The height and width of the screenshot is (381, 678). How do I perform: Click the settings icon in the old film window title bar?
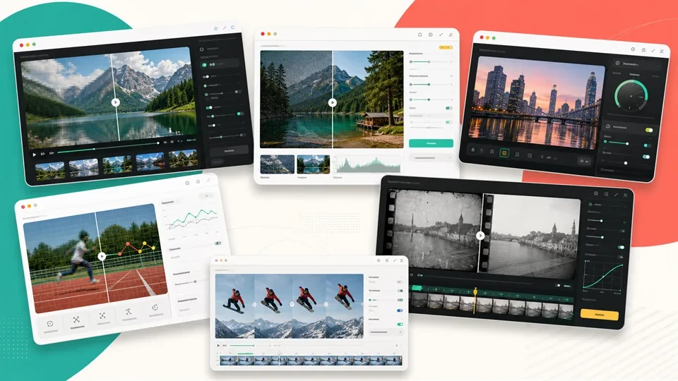coord(596,193)
